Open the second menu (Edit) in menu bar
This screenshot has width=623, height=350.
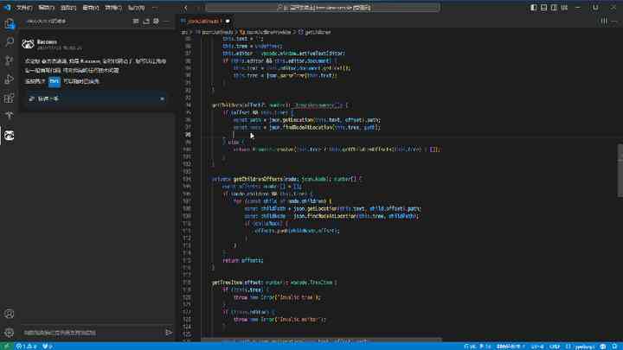46,8
